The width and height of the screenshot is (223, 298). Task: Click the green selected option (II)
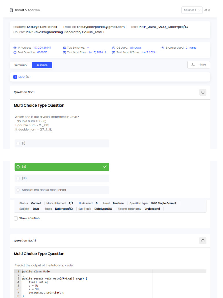point(62,167)
